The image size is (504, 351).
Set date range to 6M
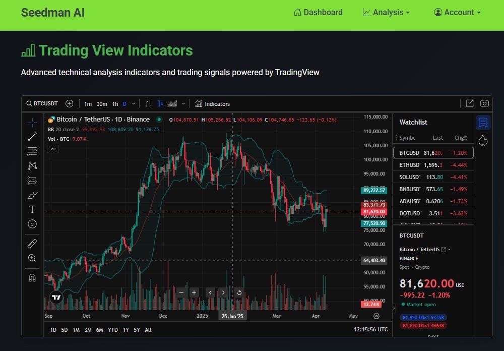[100, 330]
